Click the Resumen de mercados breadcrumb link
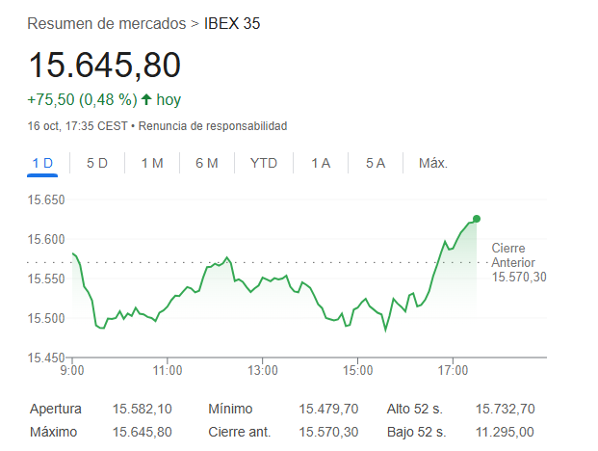The height and width of the screenshot is (451, 598). pos(106,22)
